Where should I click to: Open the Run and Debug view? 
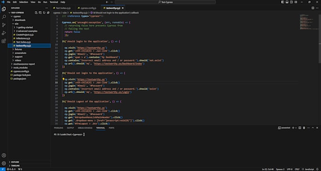click(x=4, y=33)
